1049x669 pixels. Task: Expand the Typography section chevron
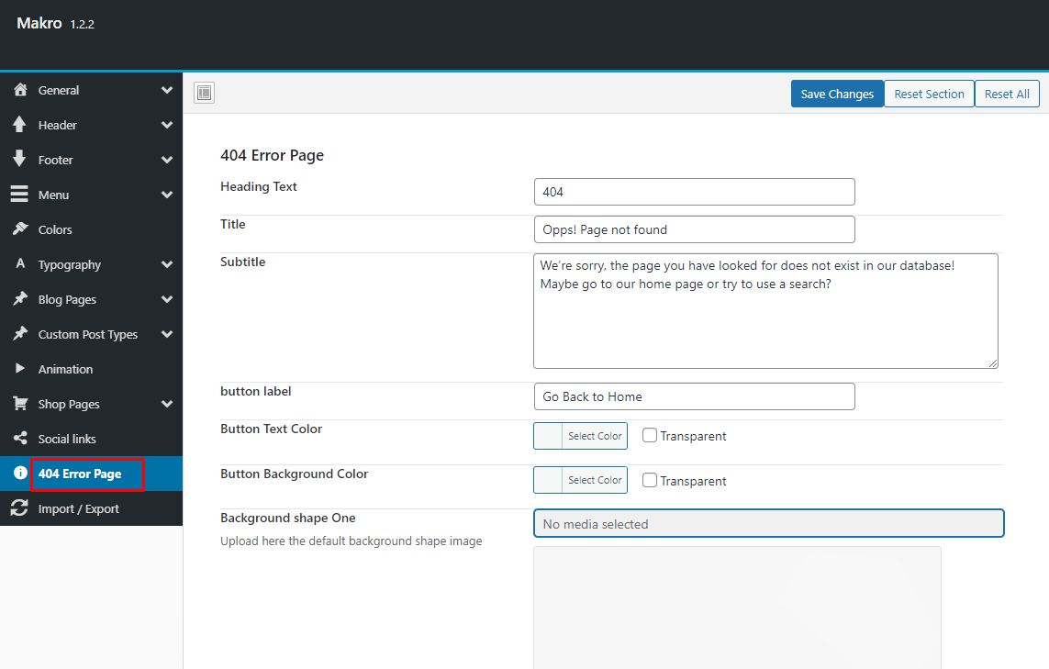(167, 265)
